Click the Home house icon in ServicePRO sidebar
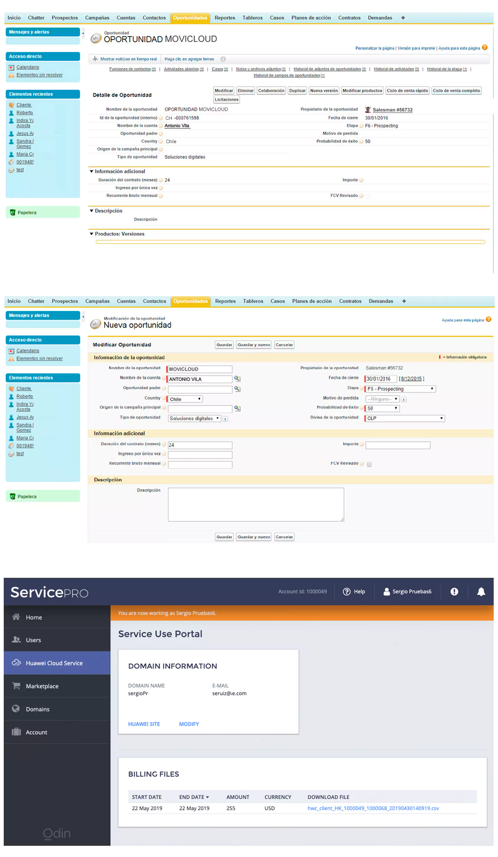 16,616
